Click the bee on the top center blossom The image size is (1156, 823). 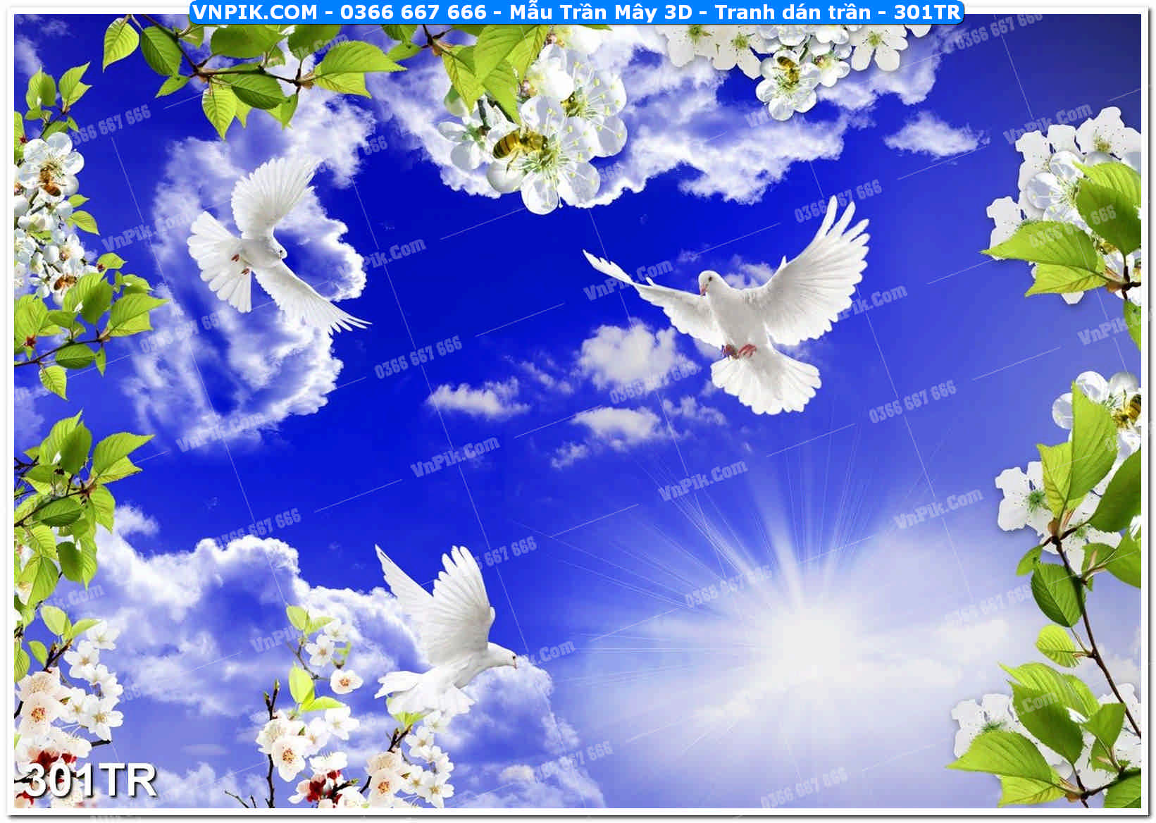(x=516, y=144)
